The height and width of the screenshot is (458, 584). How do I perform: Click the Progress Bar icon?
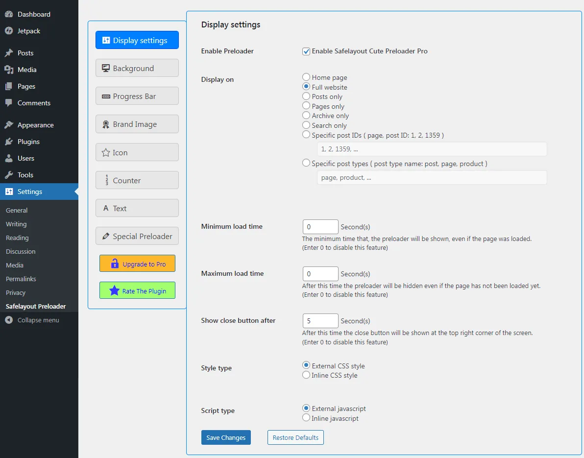pyautogui.click(x=106, y=96)
